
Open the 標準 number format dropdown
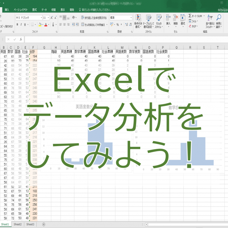(131, 17)
